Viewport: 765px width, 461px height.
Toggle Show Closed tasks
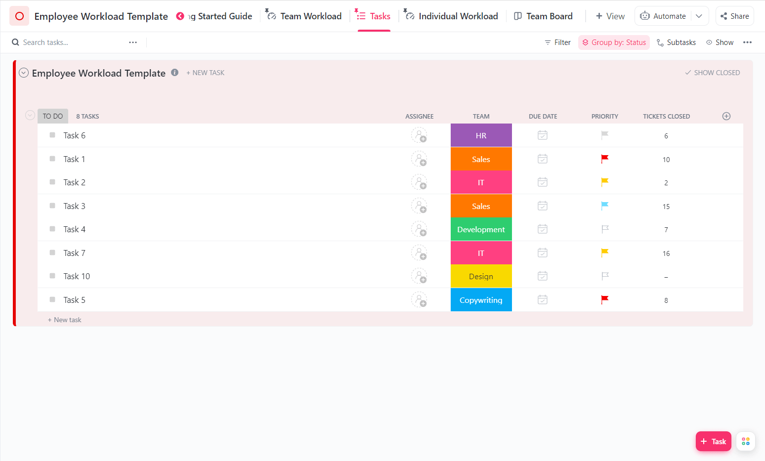click(712, 73)
